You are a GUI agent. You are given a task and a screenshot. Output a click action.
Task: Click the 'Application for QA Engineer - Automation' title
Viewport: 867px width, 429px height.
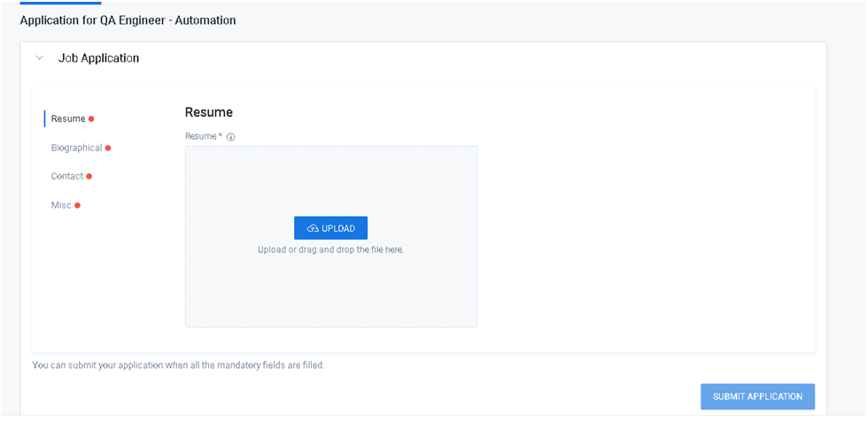128,19
